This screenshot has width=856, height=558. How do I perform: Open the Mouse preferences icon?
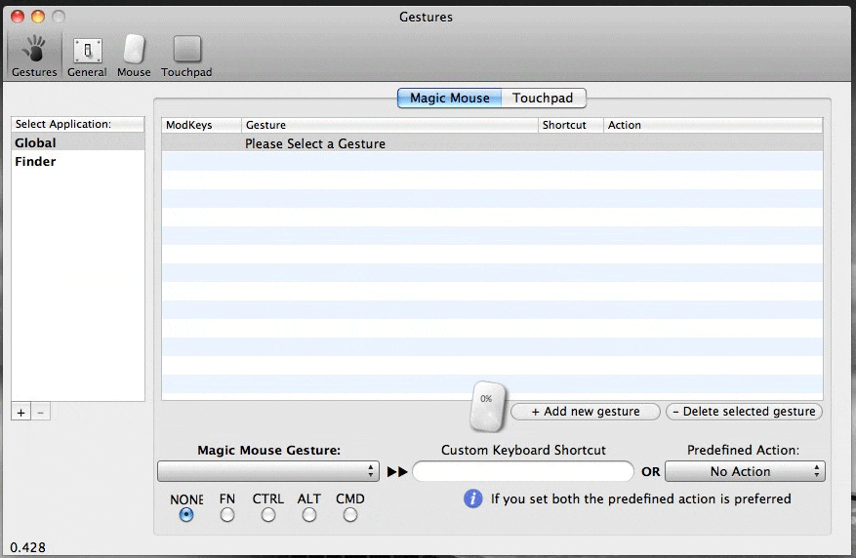pyautogui.click(x=134, y=55)
